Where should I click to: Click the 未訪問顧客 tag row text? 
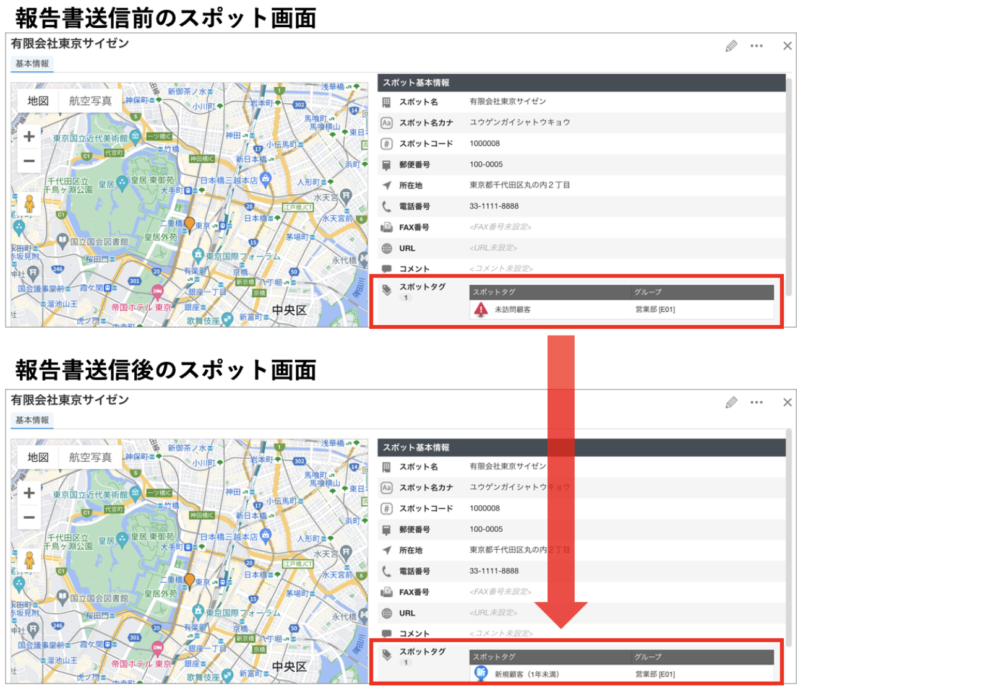[512, 310]
